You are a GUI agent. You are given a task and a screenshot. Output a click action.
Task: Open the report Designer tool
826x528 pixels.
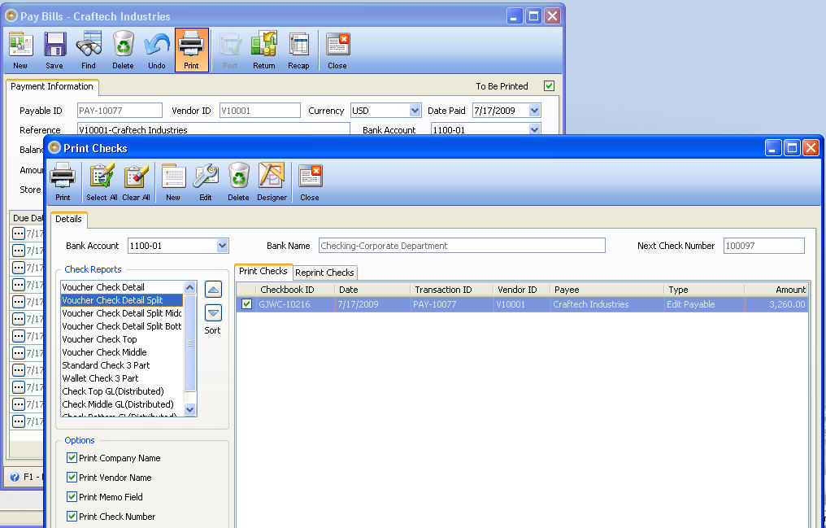(x=272, y=181)
